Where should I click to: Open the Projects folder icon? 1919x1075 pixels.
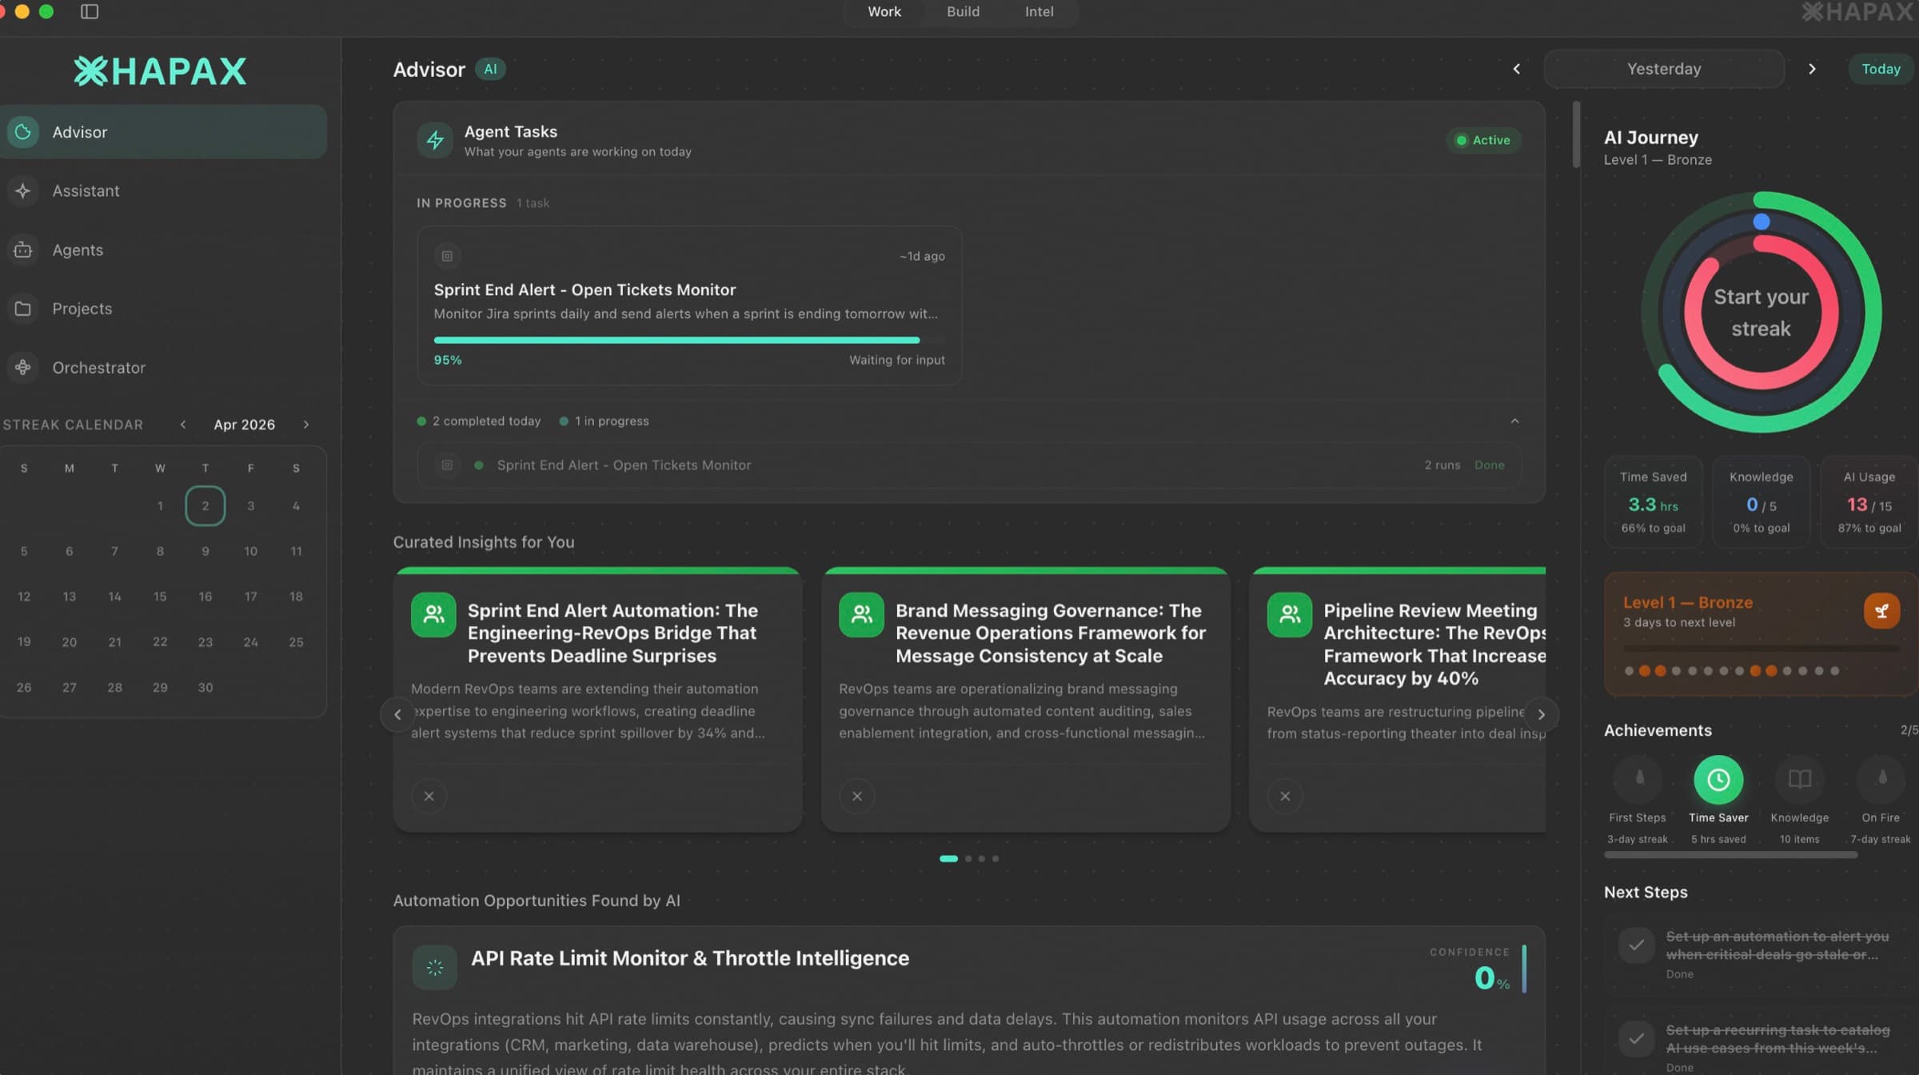(x=23, y=309)
